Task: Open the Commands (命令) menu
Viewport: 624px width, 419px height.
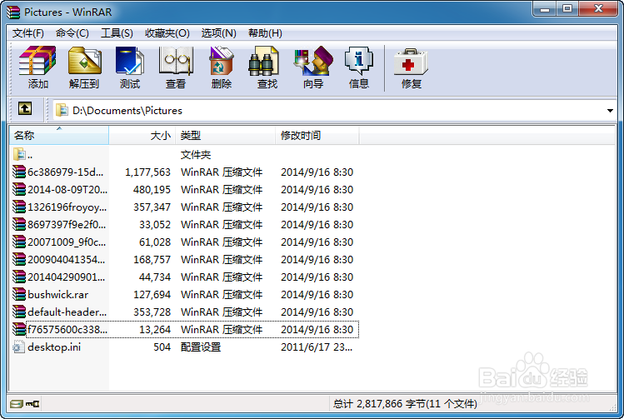Action: [x=72, y=33]
